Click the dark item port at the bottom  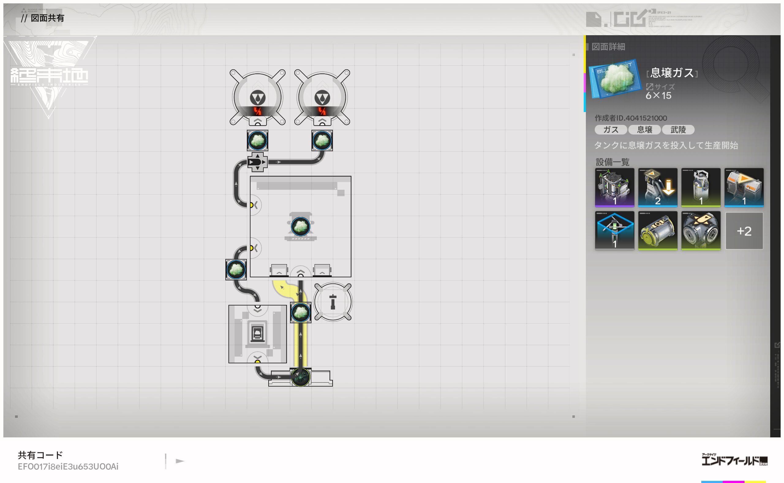300,378
